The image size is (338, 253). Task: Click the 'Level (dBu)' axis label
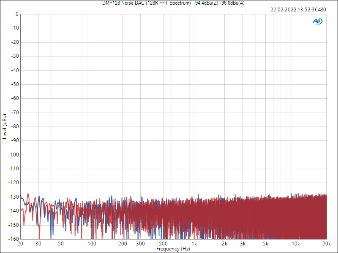(4, 126)
